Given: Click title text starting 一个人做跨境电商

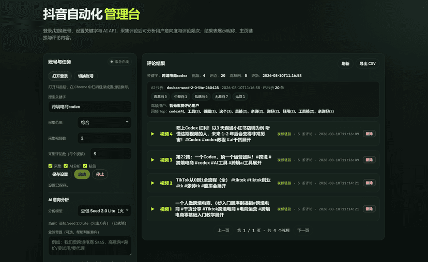Looking at the screenshot, I should point(222,209).
